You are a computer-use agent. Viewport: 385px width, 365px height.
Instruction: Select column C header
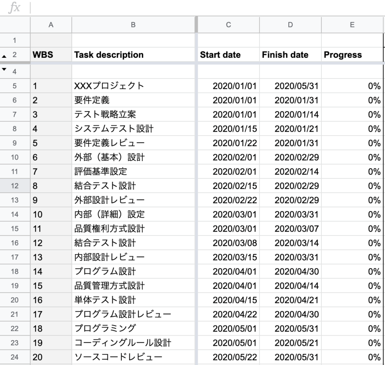pos(228,25)
